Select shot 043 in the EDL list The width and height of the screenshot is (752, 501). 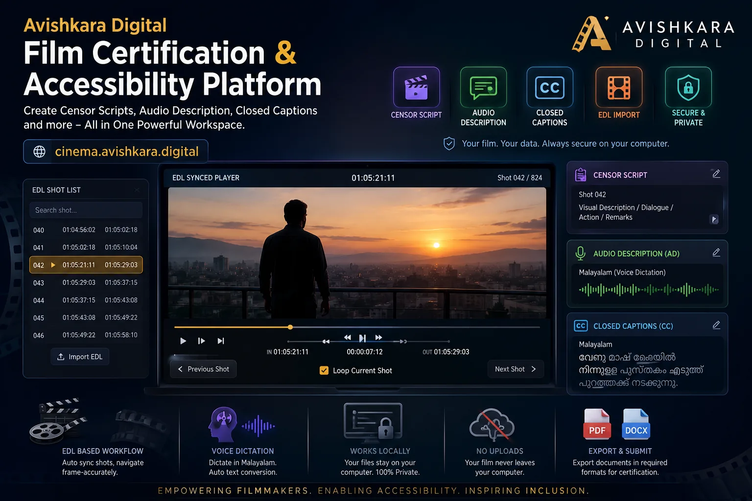(x=86, y=283)
